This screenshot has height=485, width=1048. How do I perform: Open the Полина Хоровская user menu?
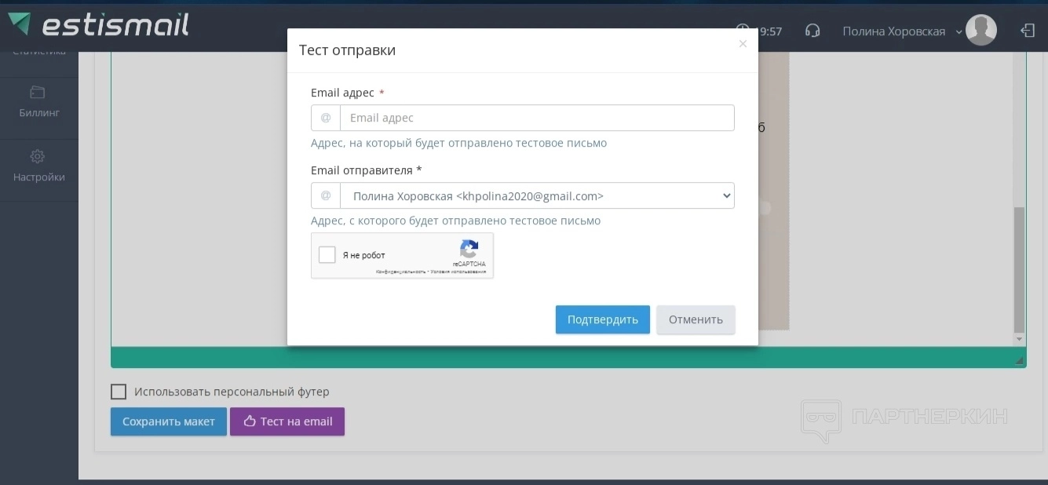point(902,31)
